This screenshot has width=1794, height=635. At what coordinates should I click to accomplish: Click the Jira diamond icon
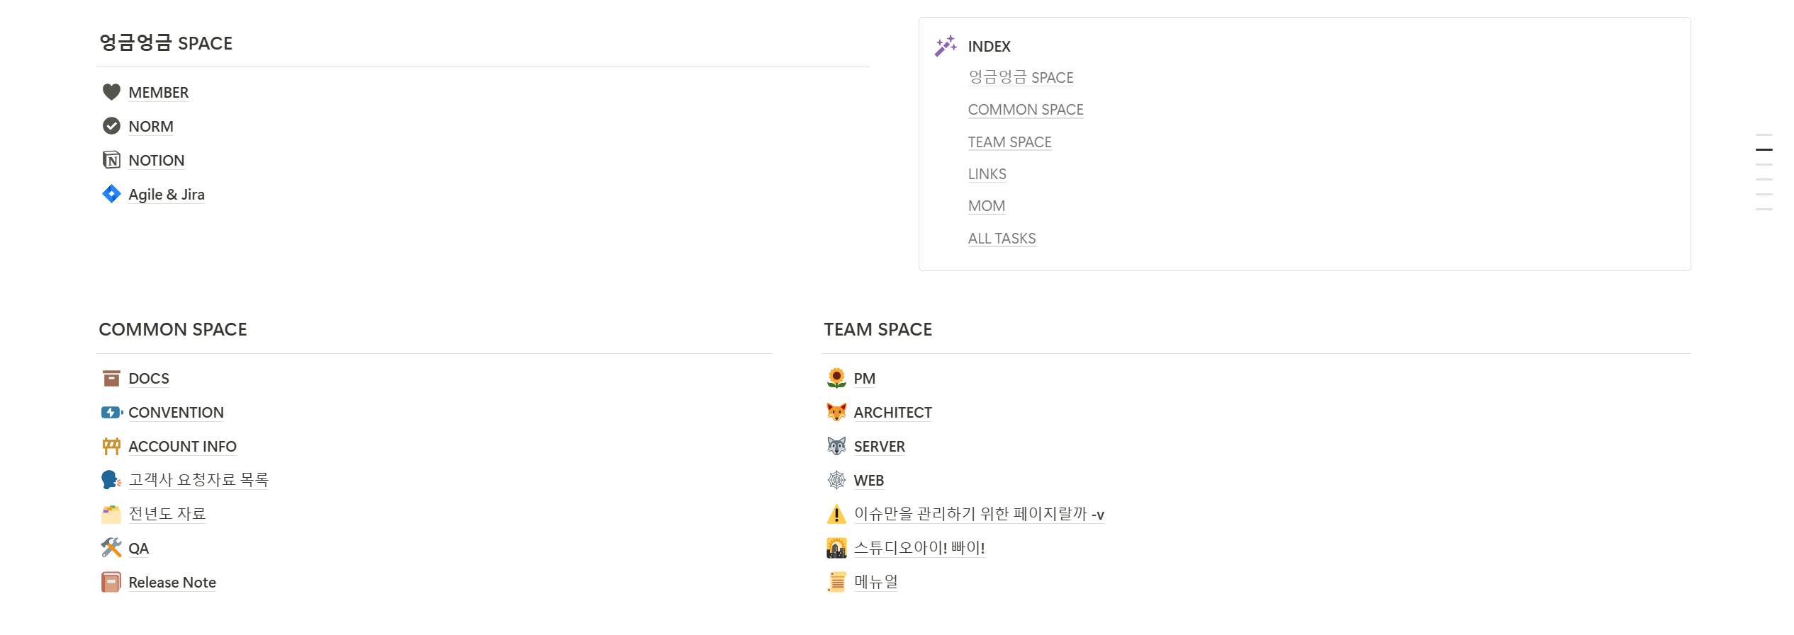click(111, 194)
